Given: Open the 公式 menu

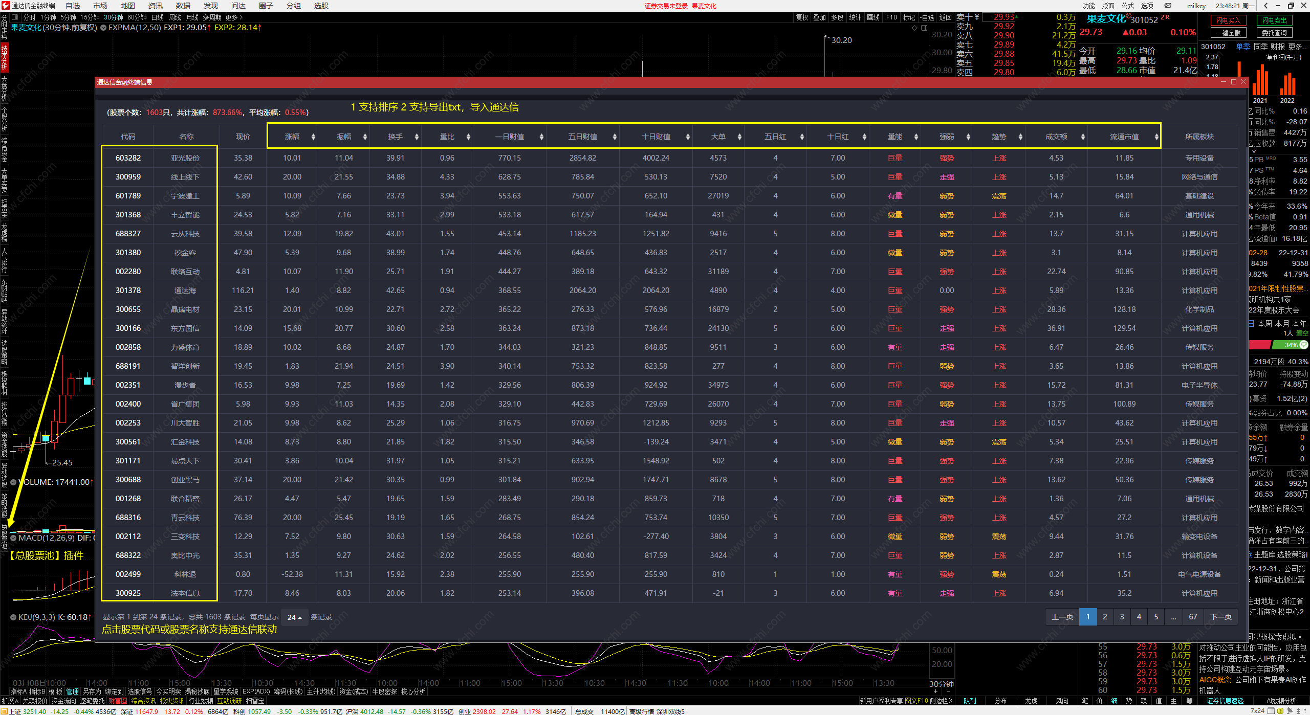Looking at the screenshot, I should click(1127, 6).
